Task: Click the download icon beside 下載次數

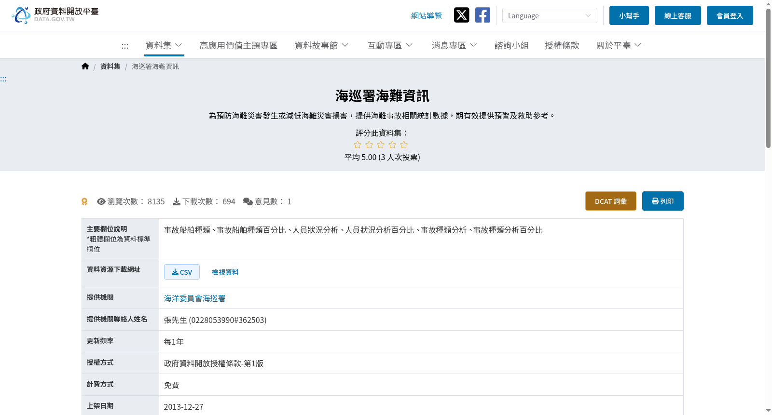Action: click(177, 201)
